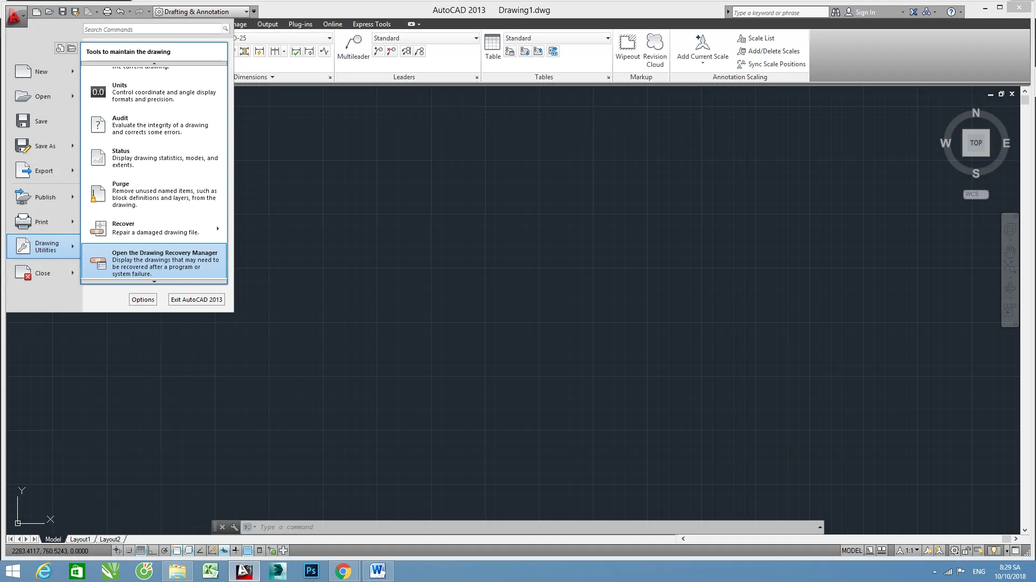
Task: Switch to the Layout1 tab
Action: tap(80, 539)
